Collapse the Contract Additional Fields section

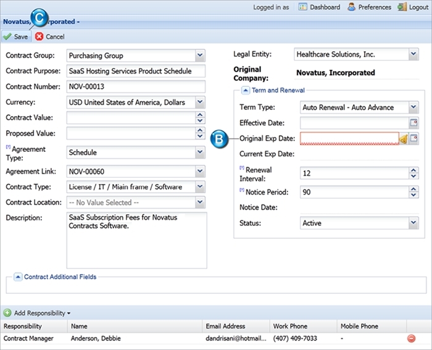18,277
